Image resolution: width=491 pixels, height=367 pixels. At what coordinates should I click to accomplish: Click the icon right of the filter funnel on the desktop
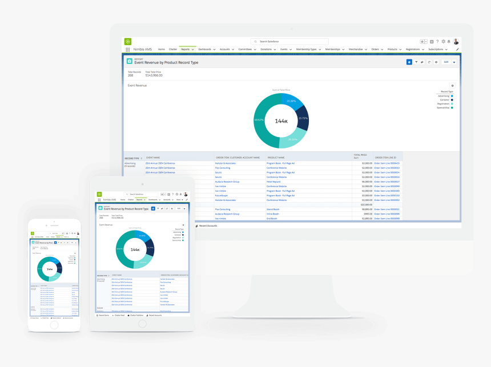[x=422, y=62]
